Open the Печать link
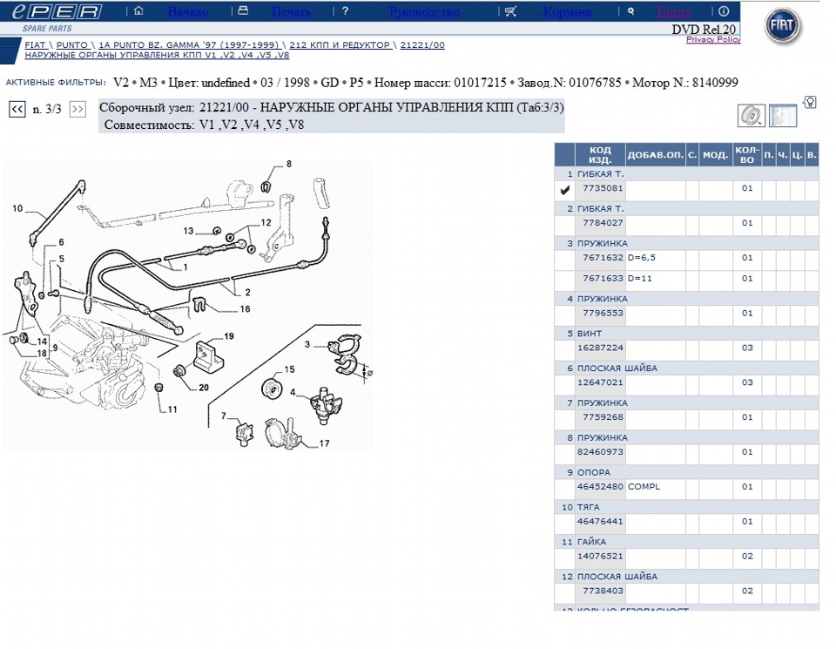 click(291, 11)
